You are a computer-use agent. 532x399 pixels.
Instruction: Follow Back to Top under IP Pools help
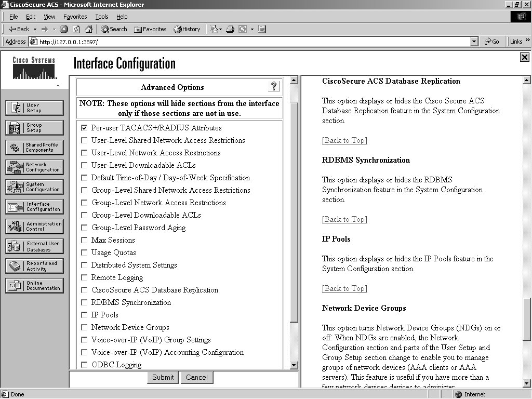click(x=345, y=288)
